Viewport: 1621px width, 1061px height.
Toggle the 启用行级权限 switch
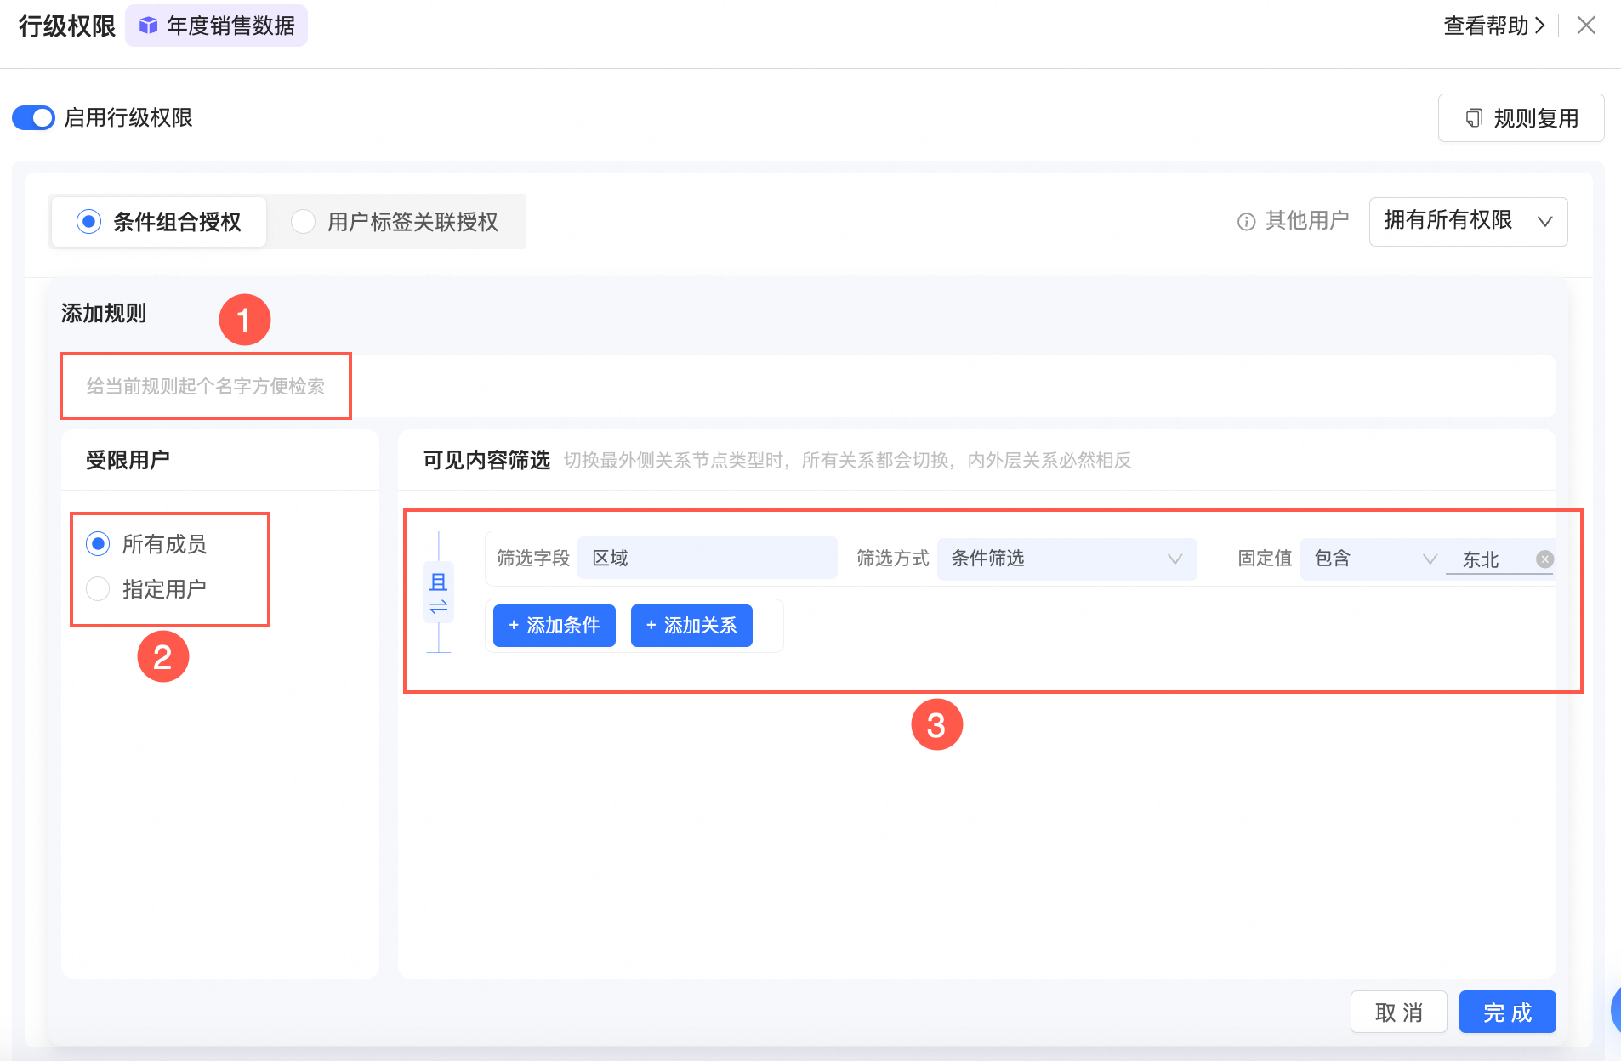click(x=33, y=117)
